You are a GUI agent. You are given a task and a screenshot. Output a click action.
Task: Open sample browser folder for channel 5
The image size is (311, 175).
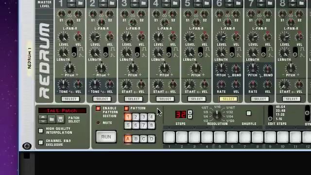(207, 3)
